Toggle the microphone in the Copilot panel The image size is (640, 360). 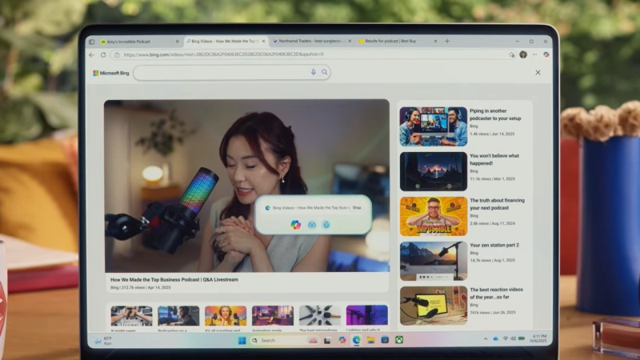click(x=326, y=225)
